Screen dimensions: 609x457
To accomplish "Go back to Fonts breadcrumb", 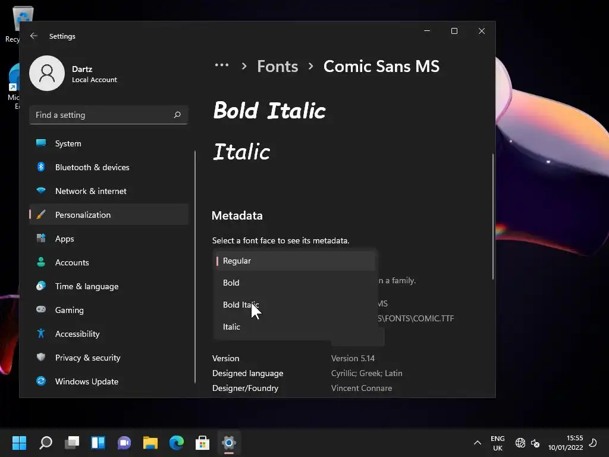I will point(277,67).
